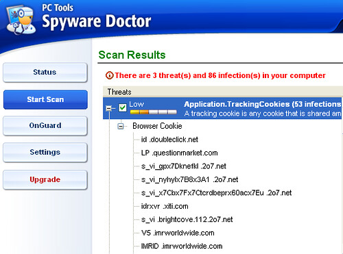The height and width of the screenshot is (254, 343).
Task: Click the red alert info icon
Action: [x=109, y=75]
